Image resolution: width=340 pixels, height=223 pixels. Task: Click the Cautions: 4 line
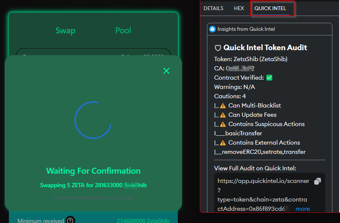click(x=230, y=96)
